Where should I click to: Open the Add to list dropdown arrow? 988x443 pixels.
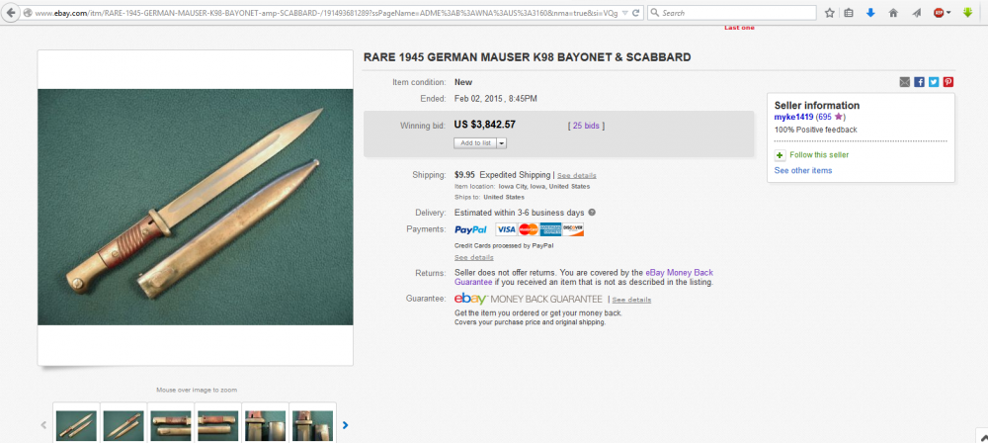coord(502,142)
